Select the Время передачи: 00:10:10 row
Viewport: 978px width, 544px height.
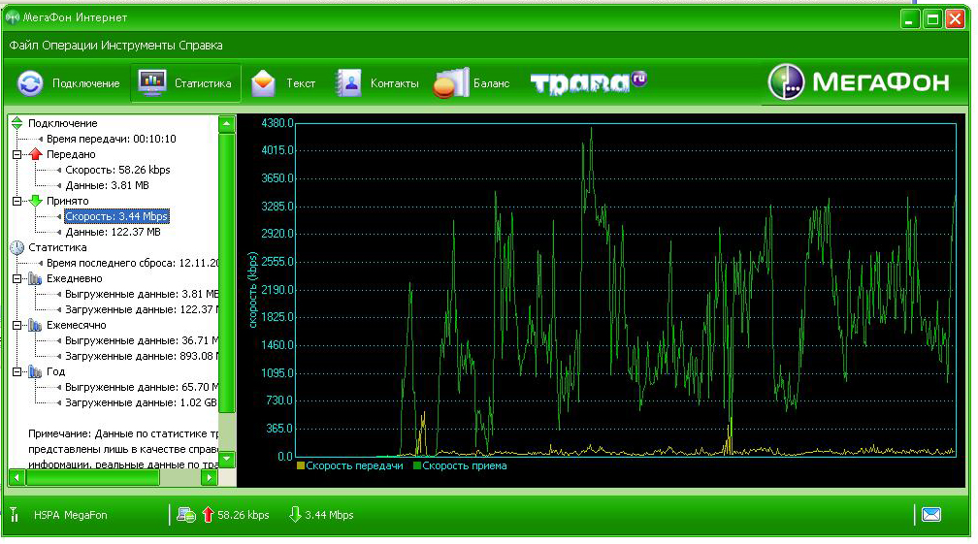pos(111,139)
